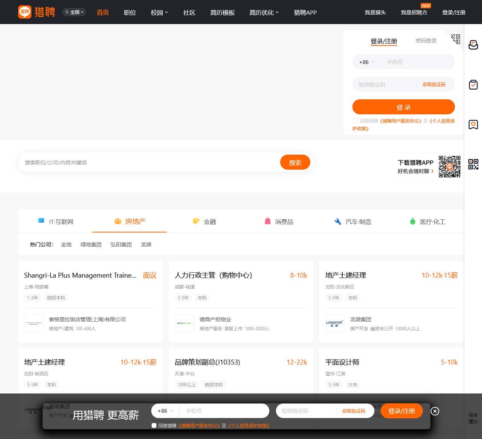
Task: Open 人力行政主管（购物中心） job listing
Action: [214, 275]
